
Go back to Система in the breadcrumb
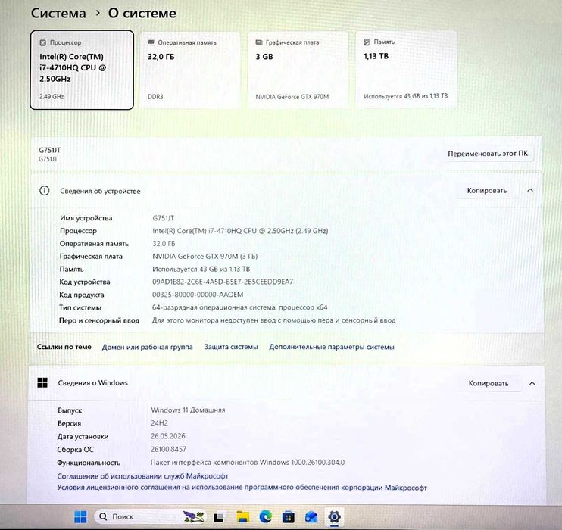point(58,14)
